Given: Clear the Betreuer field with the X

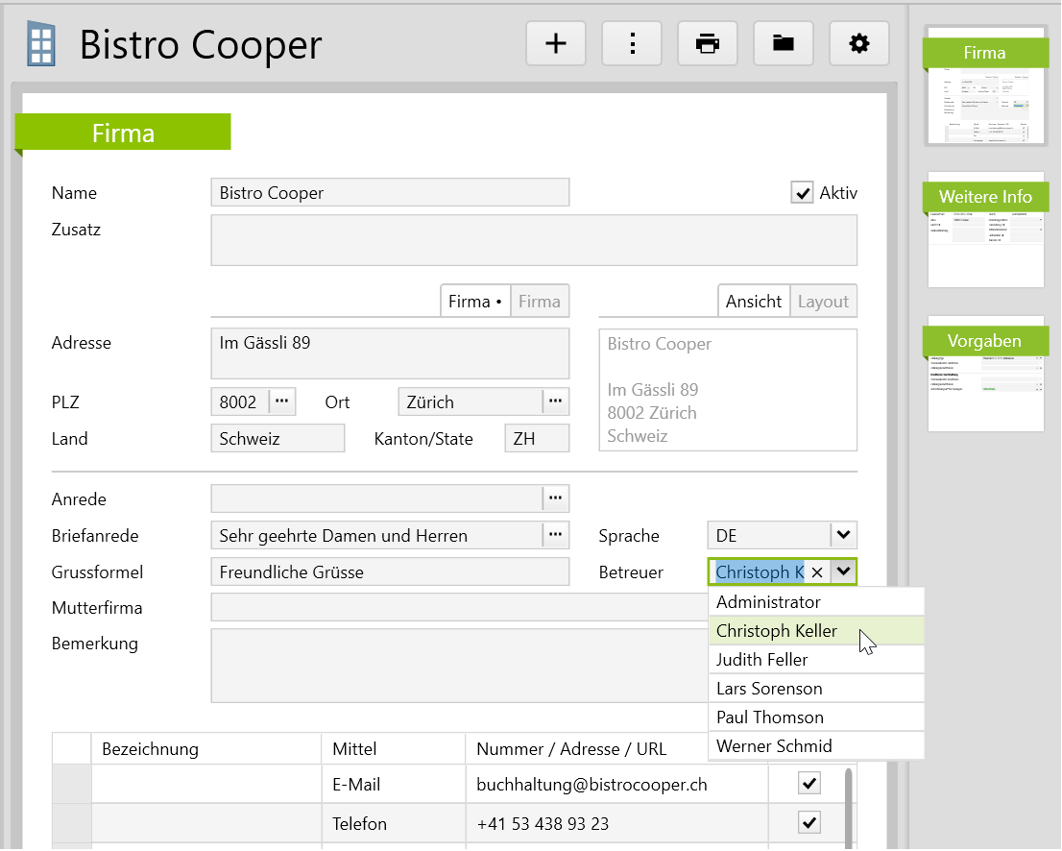Looking at the screenshot, I should coord(817,572).
